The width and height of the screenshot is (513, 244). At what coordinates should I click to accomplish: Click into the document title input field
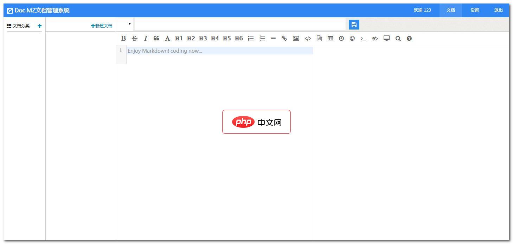240,24
